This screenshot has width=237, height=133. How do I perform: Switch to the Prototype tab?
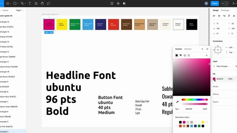coord(225,10)
